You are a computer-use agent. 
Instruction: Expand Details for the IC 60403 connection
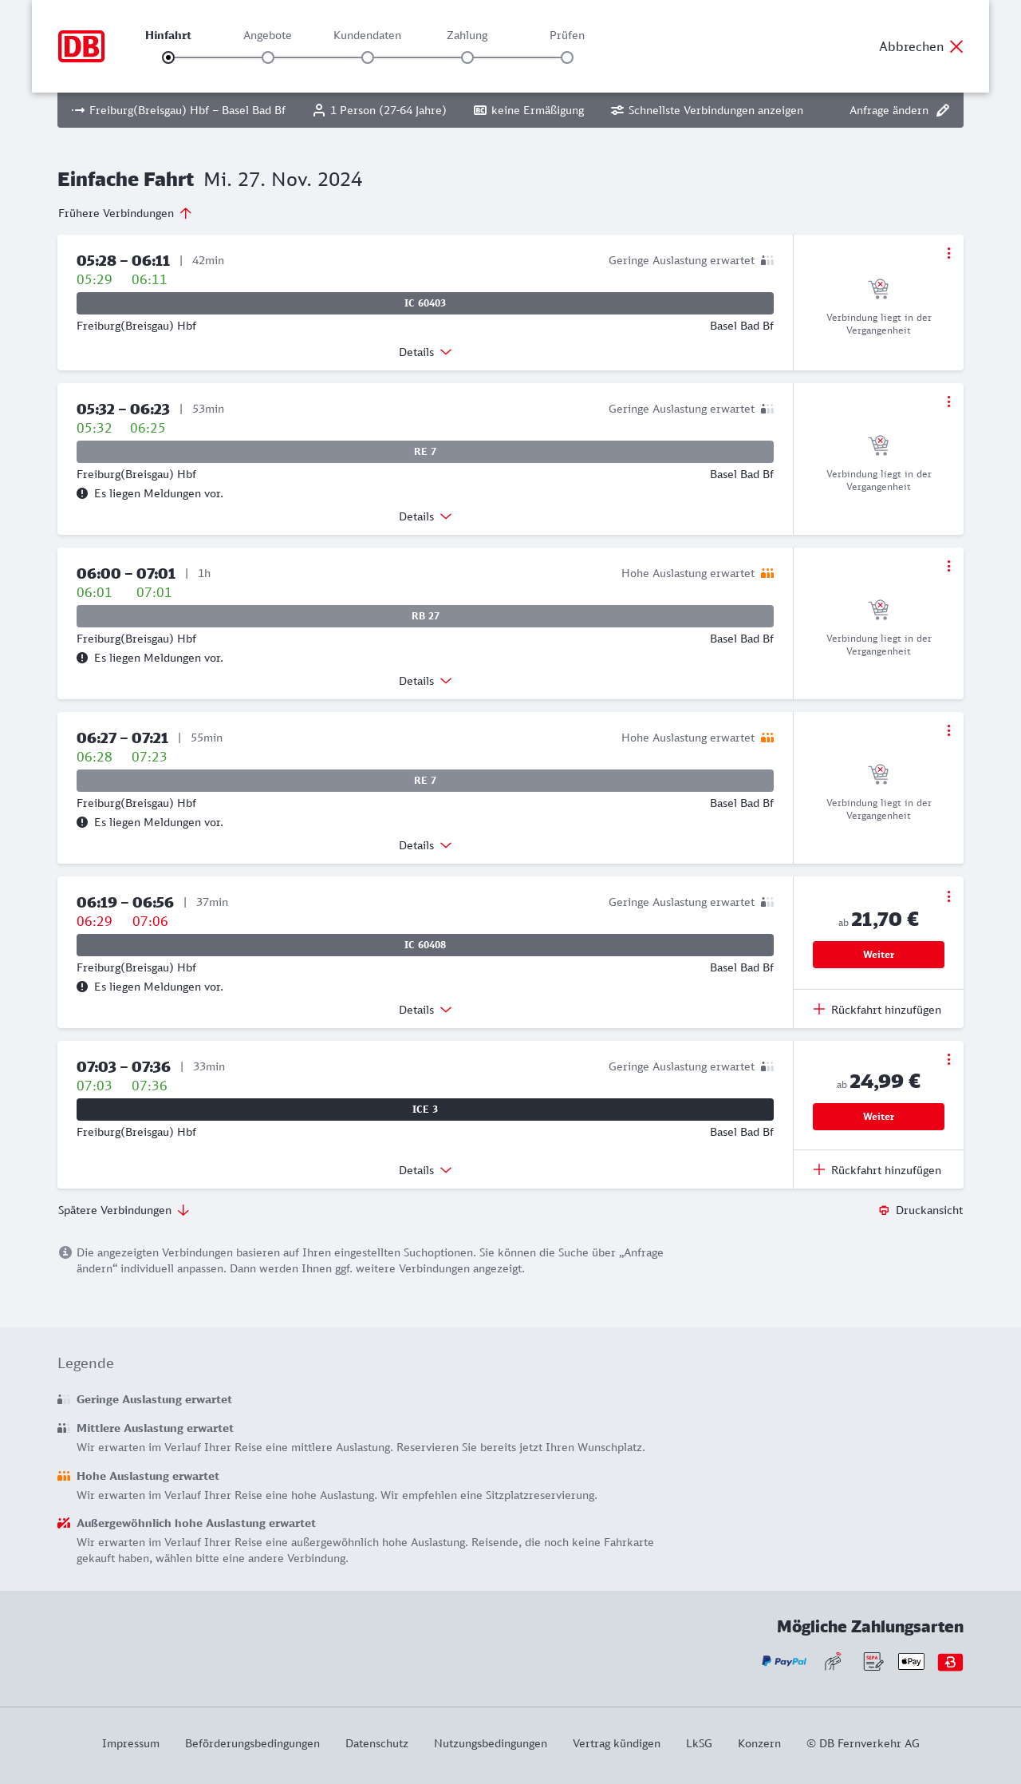tap(425, 352)
